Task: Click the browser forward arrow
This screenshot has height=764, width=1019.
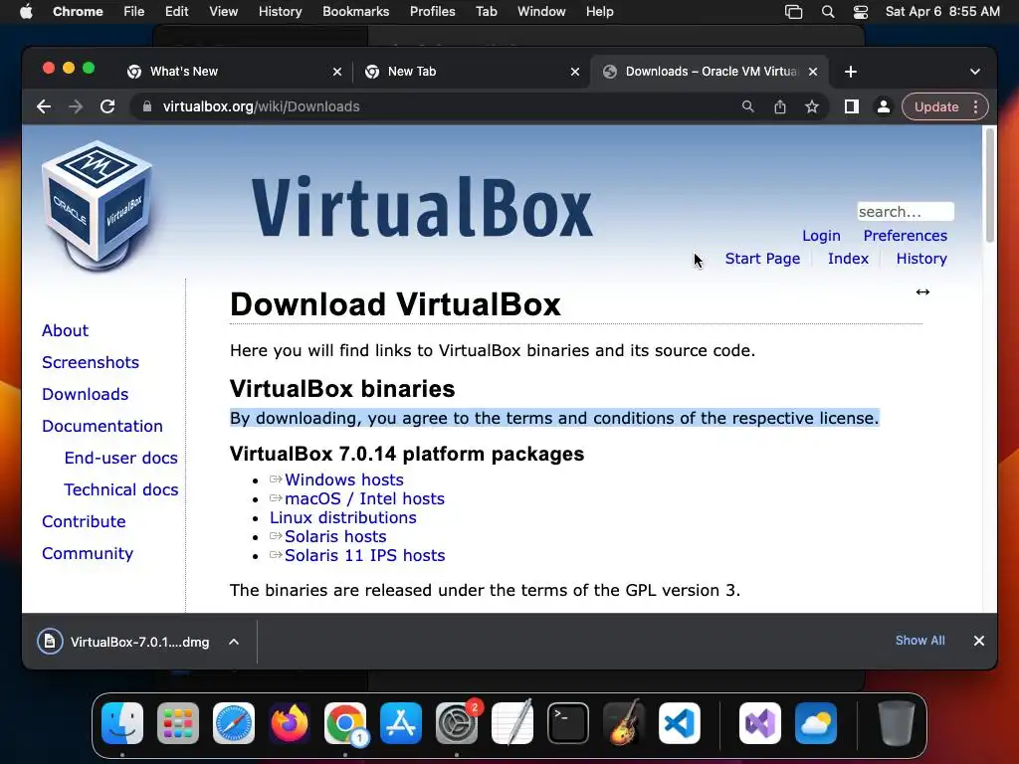Action: coord(76,106)
